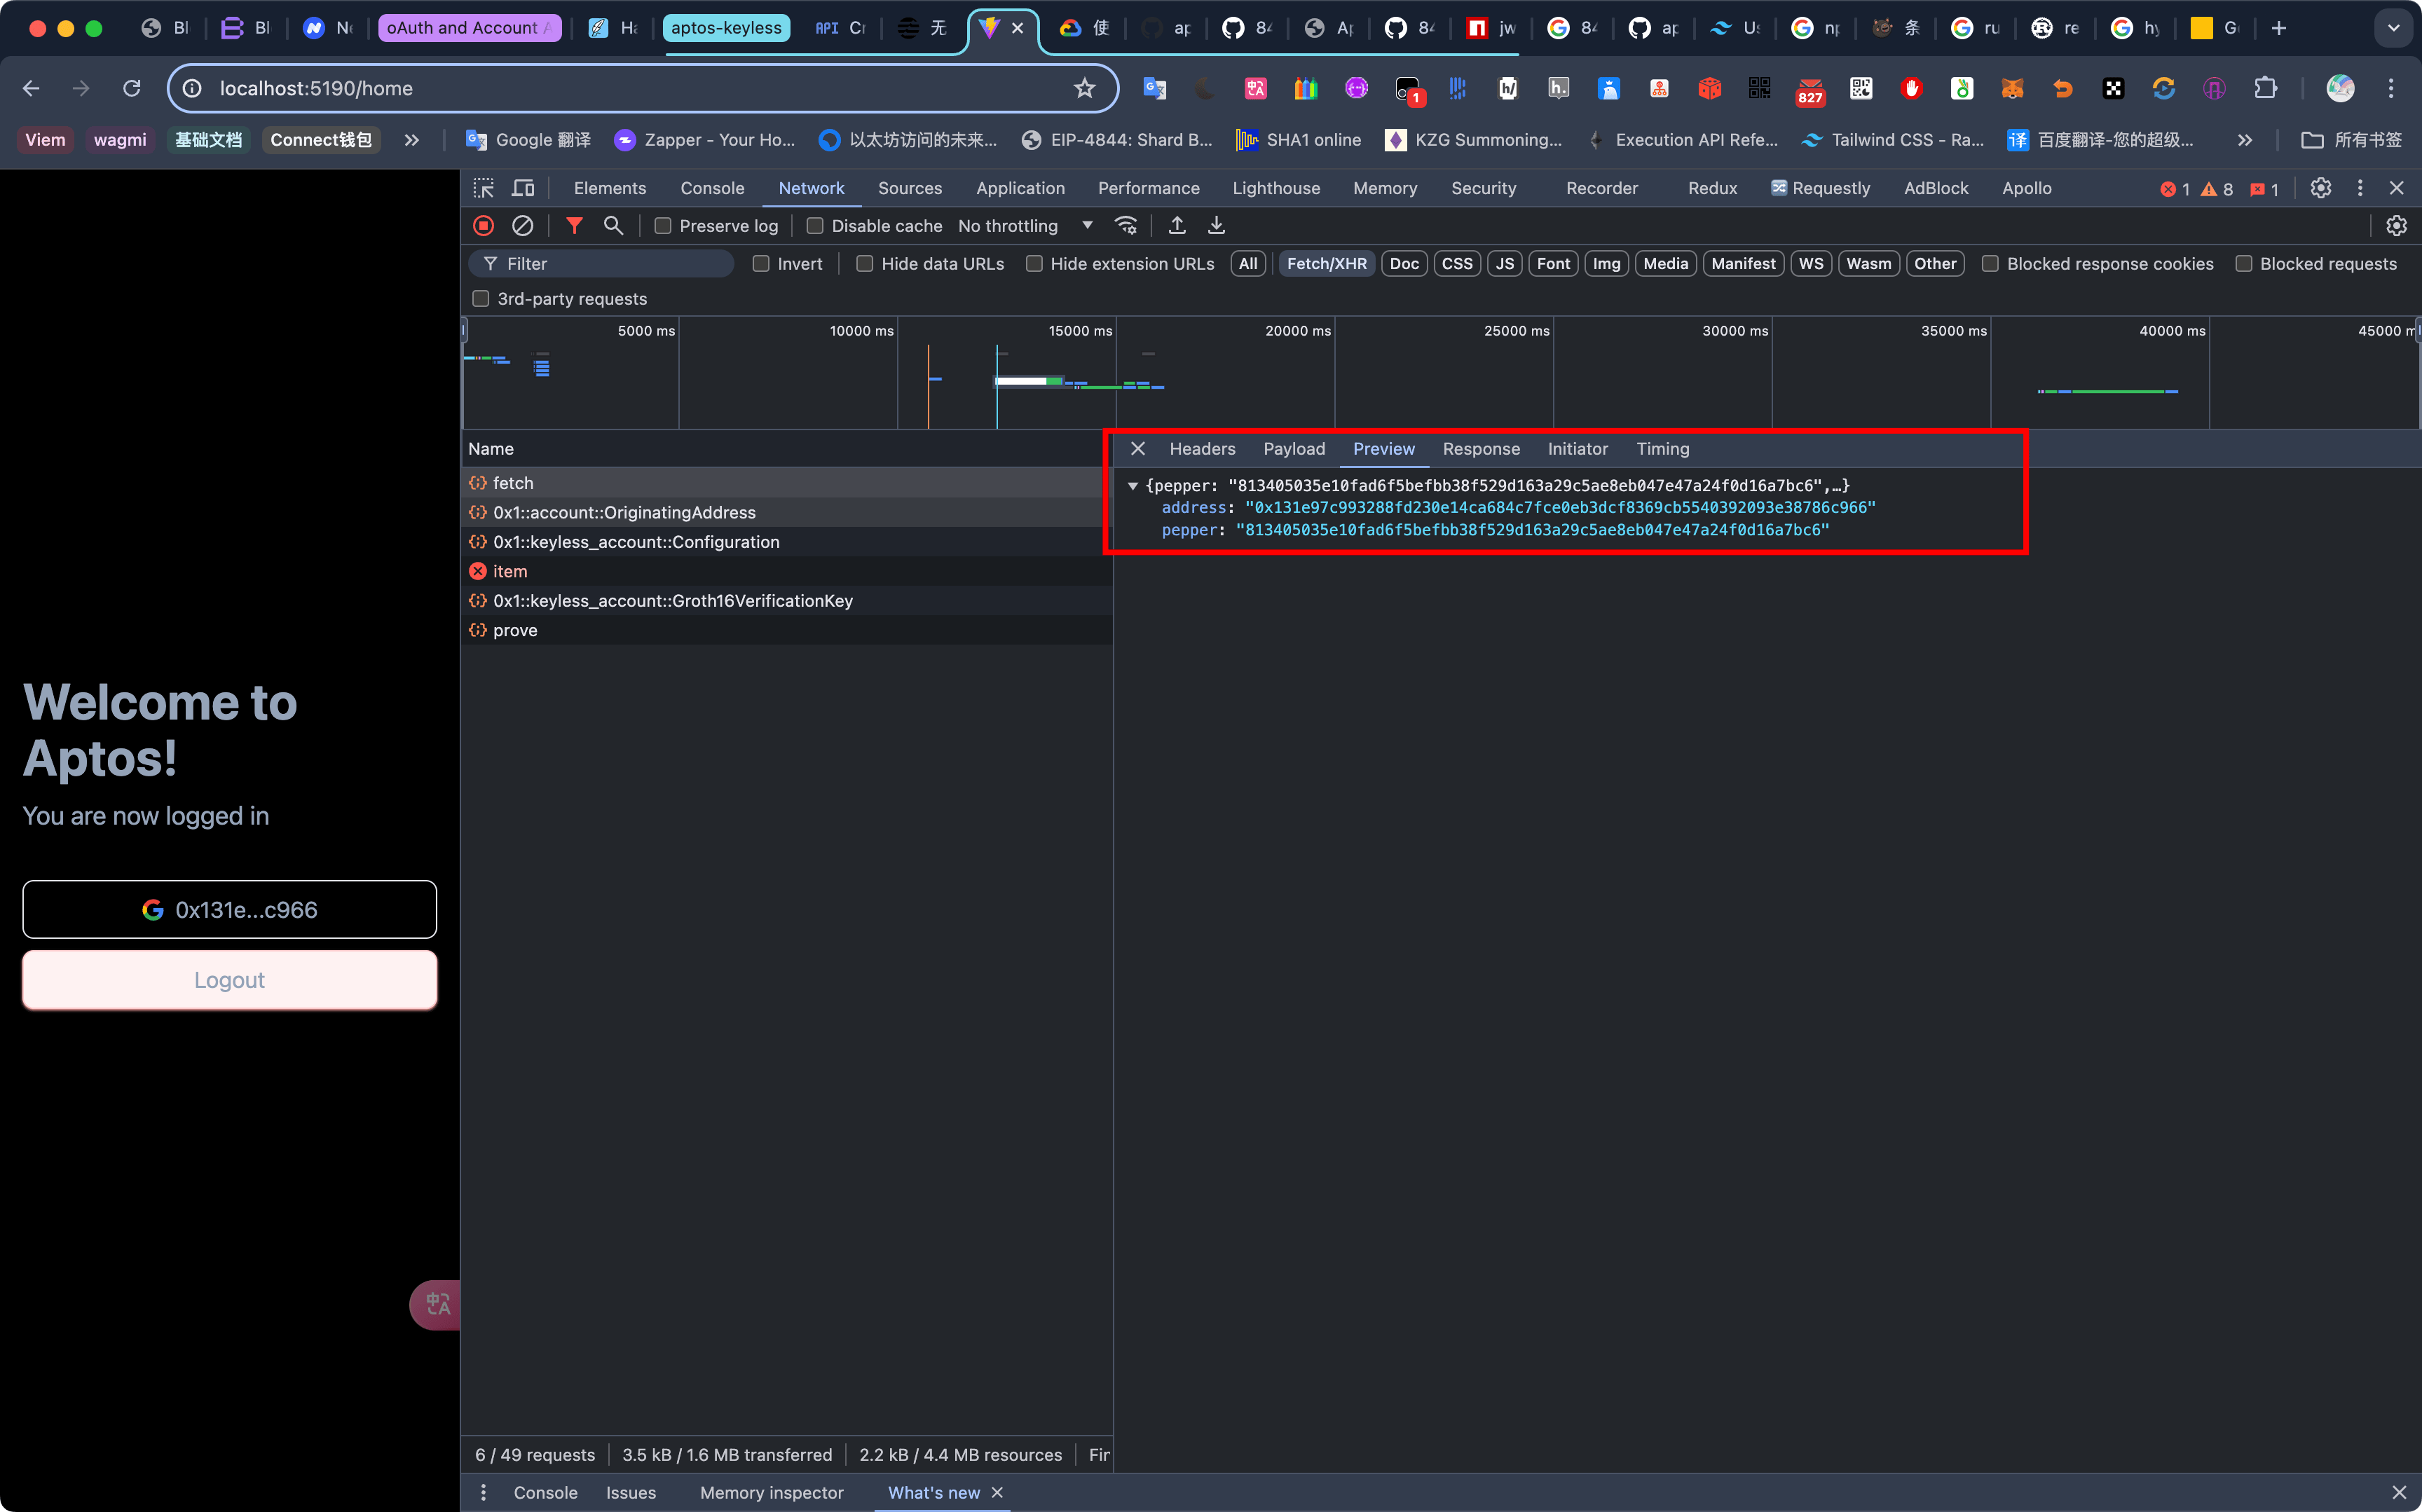Show more bookmarks chevron near 所有书签
This screenshot has height=1512, width=2422.
pos(2245,140)
